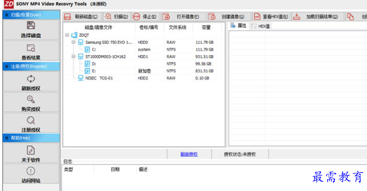The height and width of the screenshot is (191, 367).
Task: Click the system volume label cell
Action: tap(144, 50)
